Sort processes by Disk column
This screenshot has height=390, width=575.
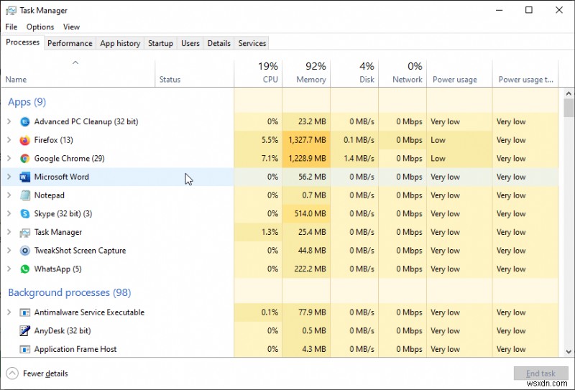pyautogui.click(x=354, y=73)
